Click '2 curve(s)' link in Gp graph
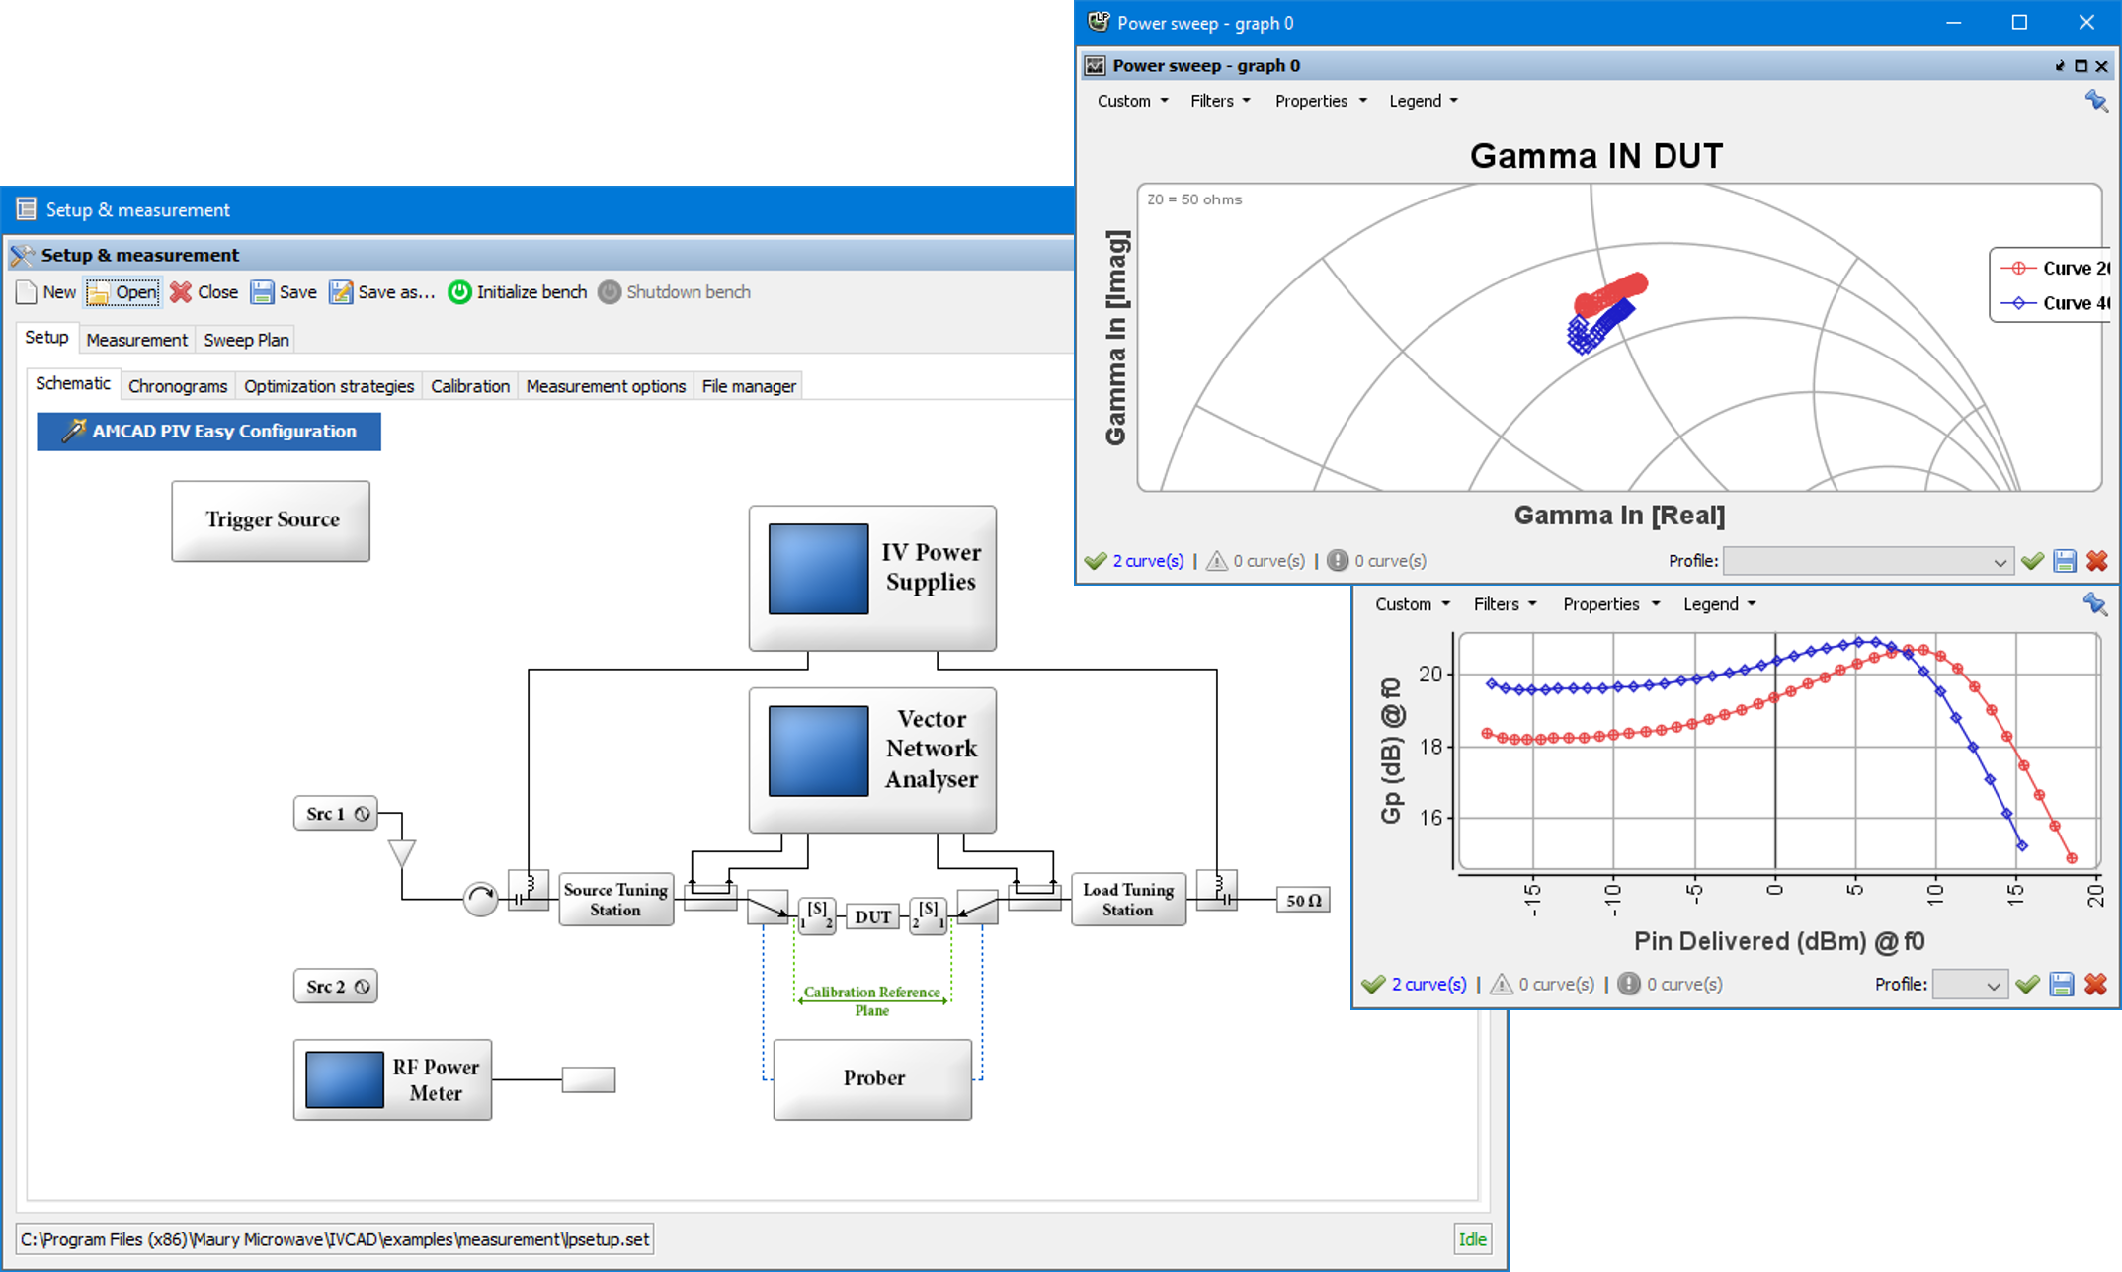The height and width of the screenshot is (1272, 2122). click(x=1428, y=985)
